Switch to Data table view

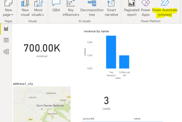(x=6, y=40)
